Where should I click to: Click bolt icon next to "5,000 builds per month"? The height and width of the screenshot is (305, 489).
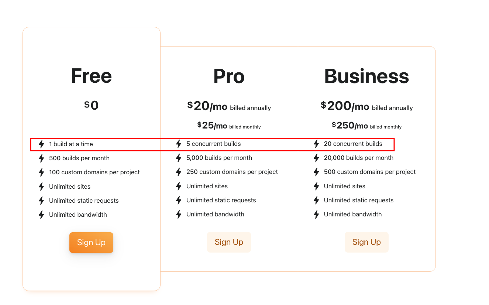click(179, 158)
